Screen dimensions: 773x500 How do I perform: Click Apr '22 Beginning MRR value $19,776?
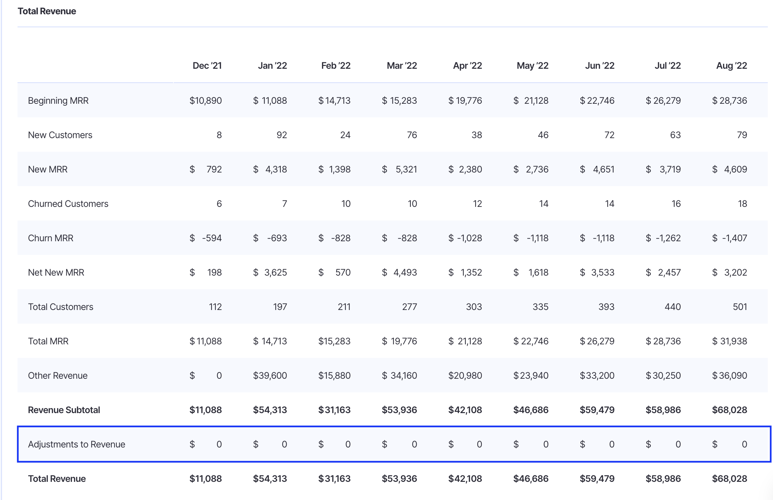[465, 101]
